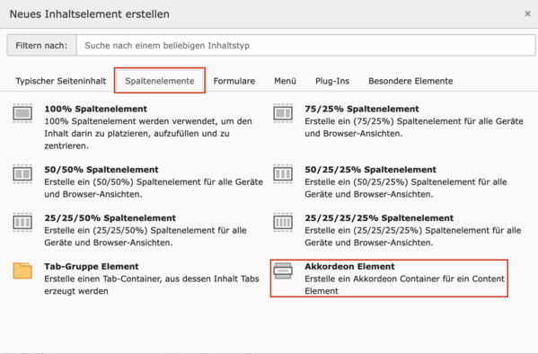Viewport: 538px width, 354px height.
Task: Choose the 25/25/25/25% Spaltenelement title
Action: 379,218
